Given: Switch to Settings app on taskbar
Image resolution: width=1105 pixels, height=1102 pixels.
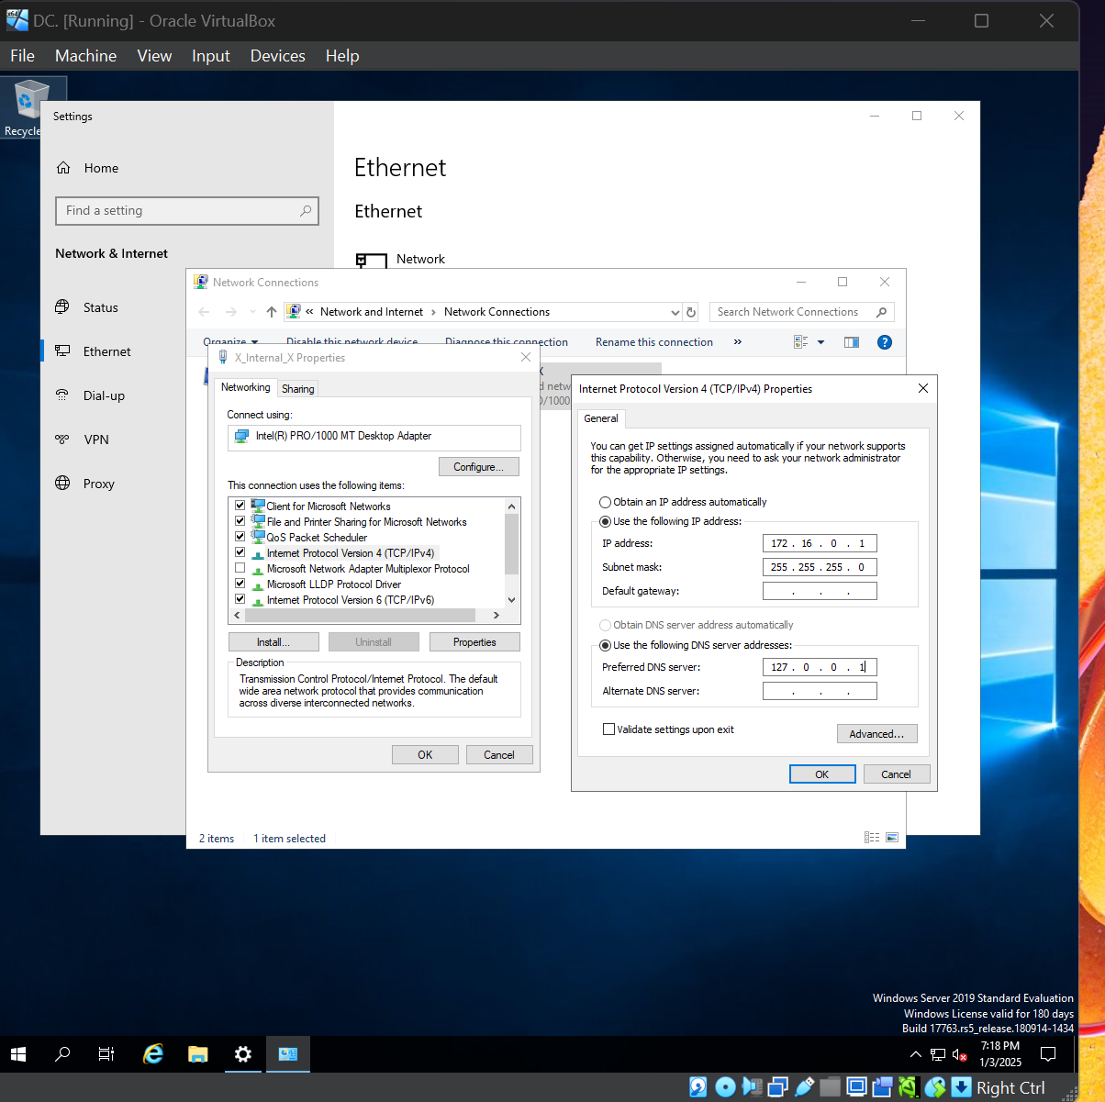Looking at the screenshot, I should [243, 1054].
